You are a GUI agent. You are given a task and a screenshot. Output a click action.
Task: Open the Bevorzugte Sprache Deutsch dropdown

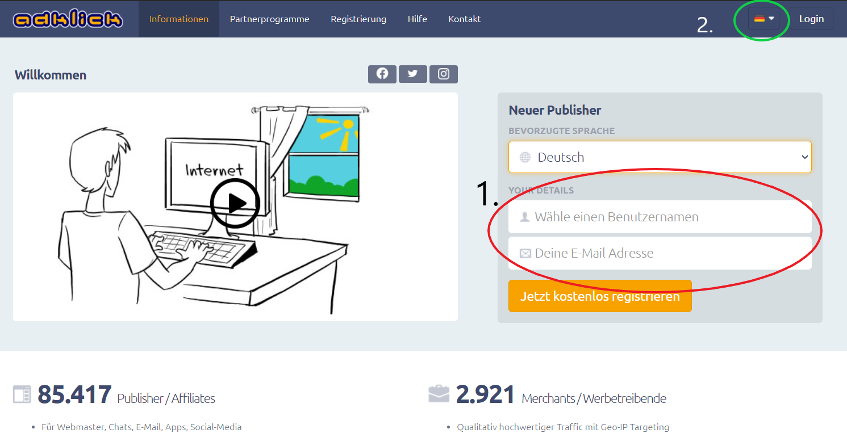point(659,157)
